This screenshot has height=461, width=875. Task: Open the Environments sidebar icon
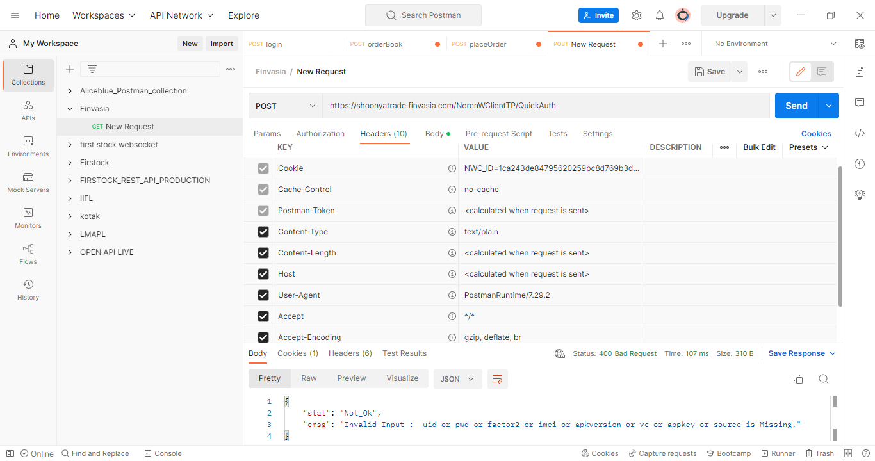pyautogui.click(x=28, y=147)
